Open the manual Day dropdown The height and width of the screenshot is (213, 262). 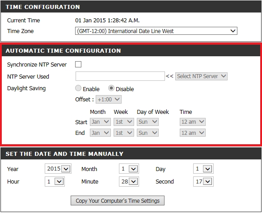(203, 169)
